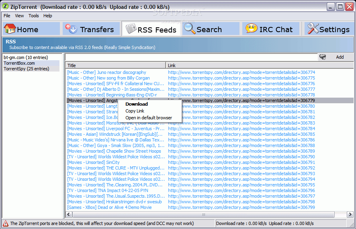Select the bt-gm.com feed
This screenshot has height=229, width=356.
point(26,57)
